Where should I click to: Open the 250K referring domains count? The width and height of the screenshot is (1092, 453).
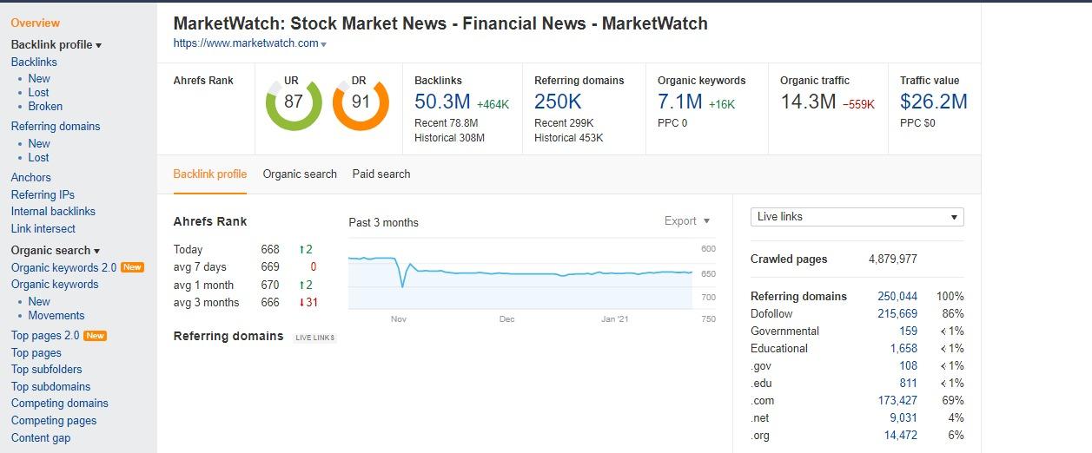pos(558,102)
